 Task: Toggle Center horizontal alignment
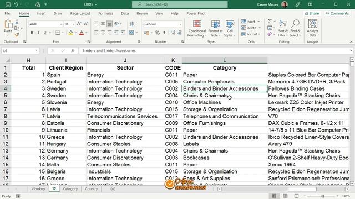tap(103, 33)
